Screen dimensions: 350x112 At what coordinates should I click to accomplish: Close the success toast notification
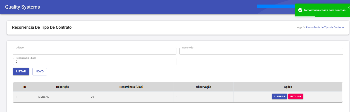click(348, 7)
